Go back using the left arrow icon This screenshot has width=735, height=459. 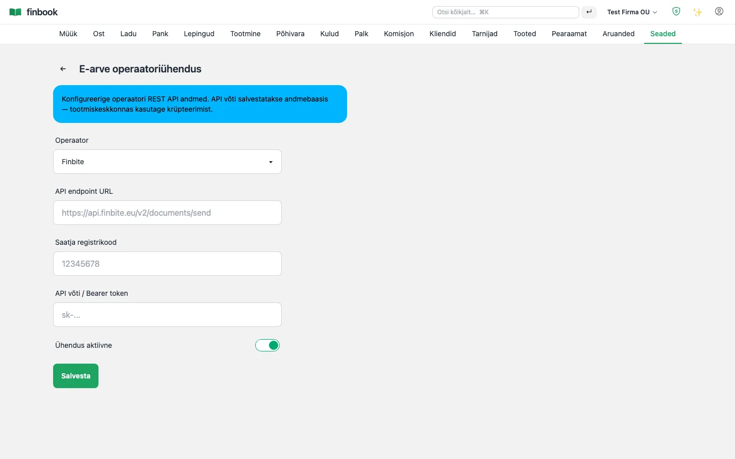63,69
